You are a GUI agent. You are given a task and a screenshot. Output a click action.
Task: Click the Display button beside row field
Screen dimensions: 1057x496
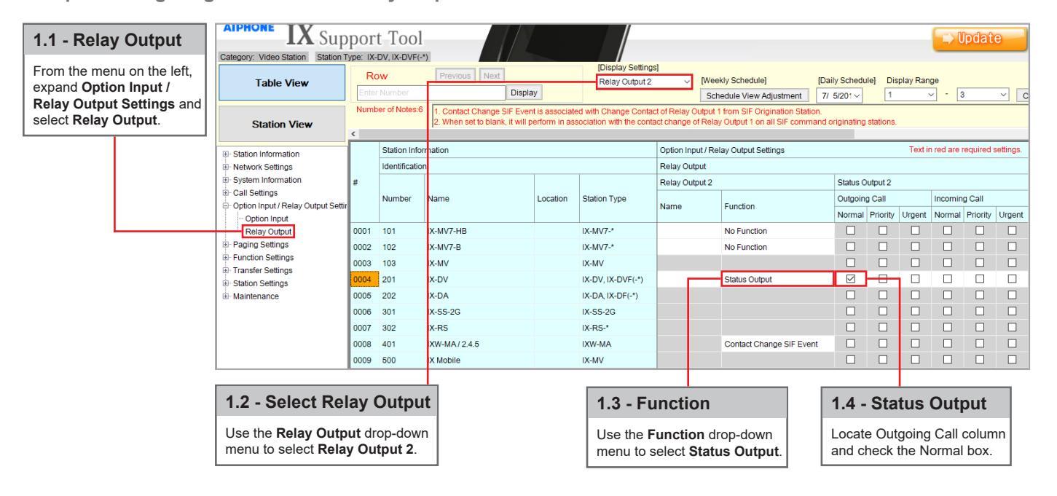[524, 92]
